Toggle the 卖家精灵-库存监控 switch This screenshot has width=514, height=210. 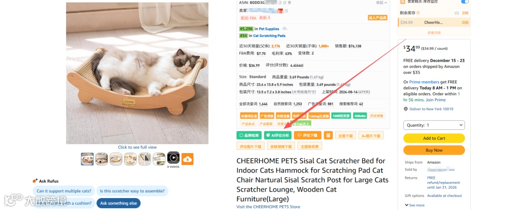(x=465, y=1)
